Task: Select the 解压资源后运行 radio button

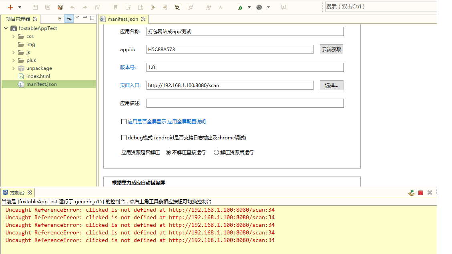Action: point(216,153)
